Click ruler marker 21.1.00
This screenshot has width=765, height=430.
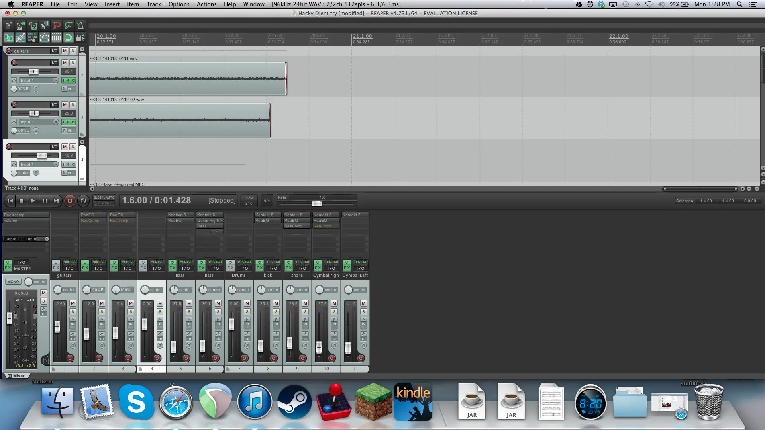point(362,36)
